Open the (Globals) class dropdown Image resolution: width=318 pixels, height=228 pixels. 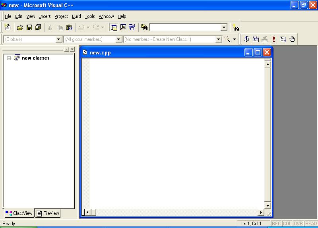(x=58, y=39)
